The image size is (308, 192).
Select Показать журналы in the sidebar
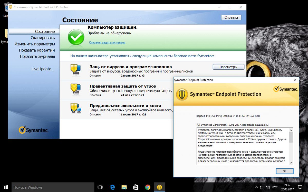37,56
